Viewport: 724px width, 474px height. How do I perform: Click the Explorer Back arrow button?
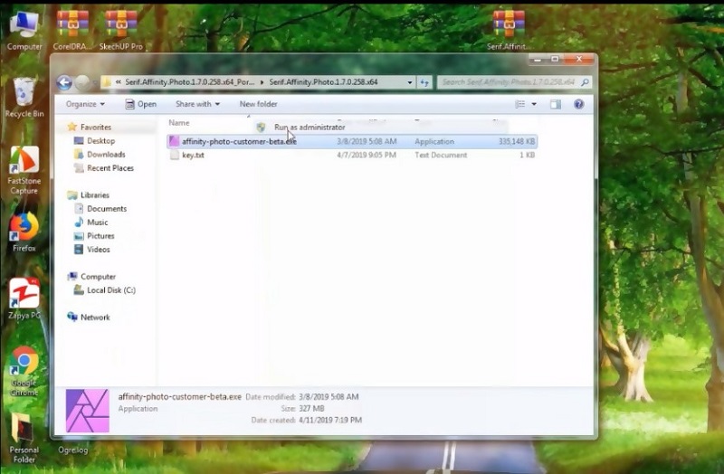(x=64, y=82)
